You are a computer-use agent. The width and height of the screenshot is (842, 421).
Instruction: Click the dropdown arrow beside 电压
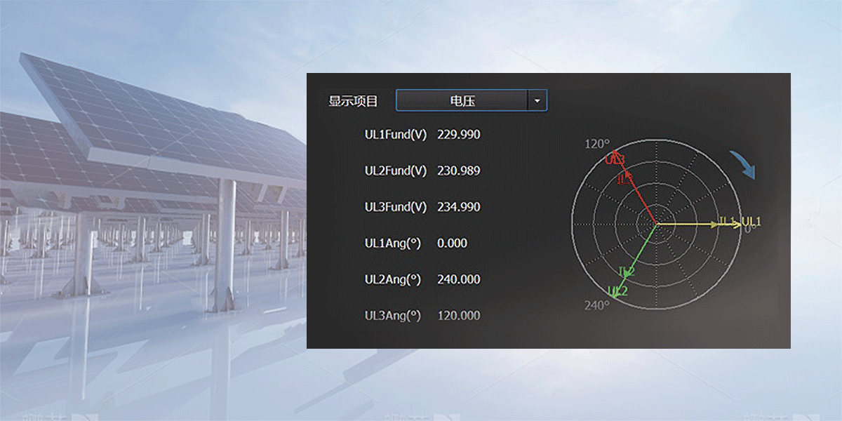click(537, 101)
